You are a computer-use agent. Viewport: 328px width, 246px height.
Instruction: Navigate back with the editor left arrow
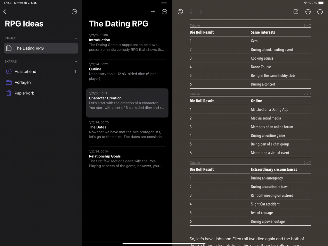[191, 12]
